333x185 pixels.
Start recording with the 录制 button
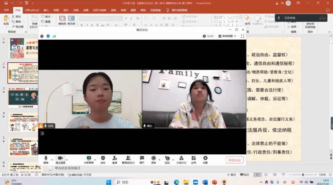tap(154, 158)
